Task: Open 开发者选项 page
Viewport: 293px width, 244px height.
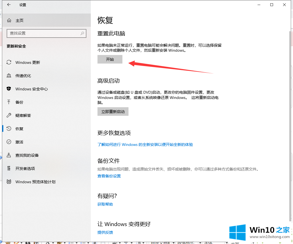Action: [x=46, y=168]
